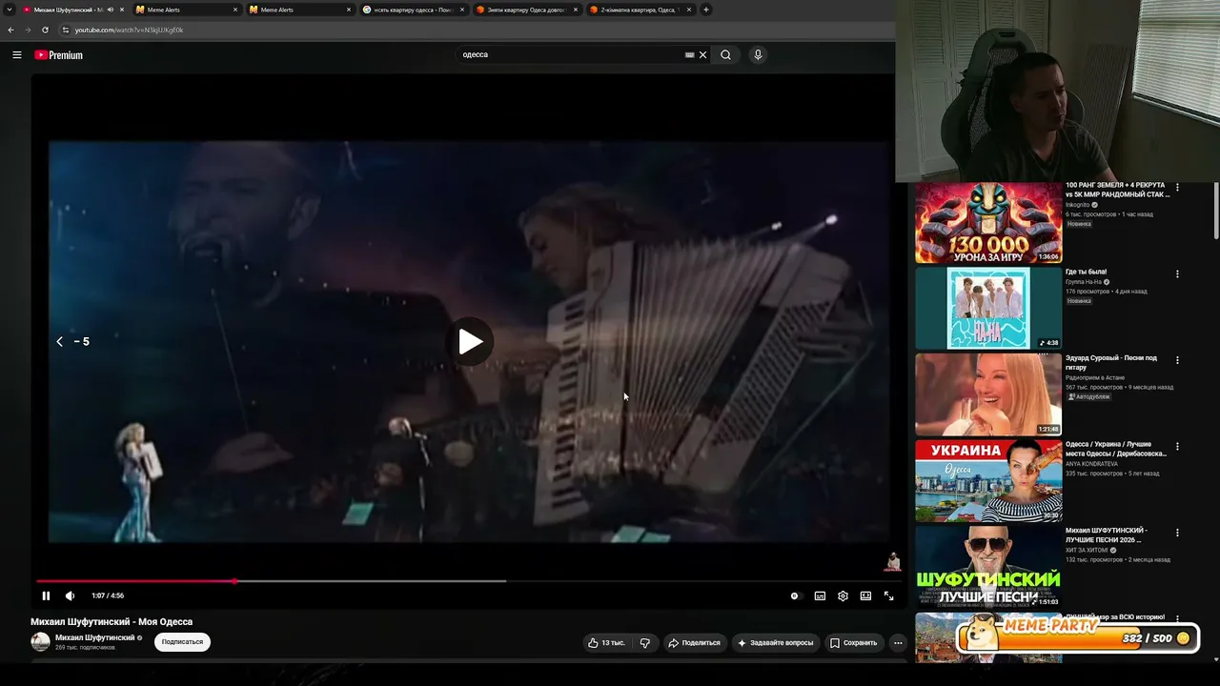
Task: Toggle the autoplay switch in the player
Action: pyautogui.click(x=795, y=595)
